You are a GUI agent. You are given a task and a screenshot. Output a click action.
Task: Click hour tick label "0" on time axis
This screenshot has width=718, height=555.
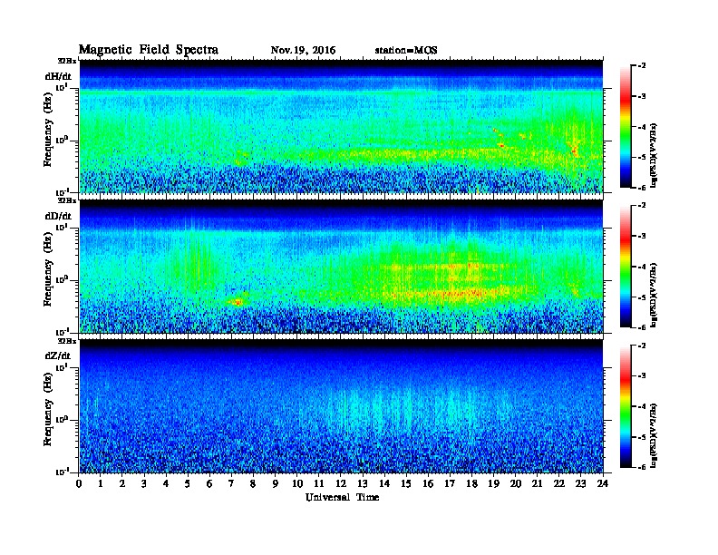[79, 483]
